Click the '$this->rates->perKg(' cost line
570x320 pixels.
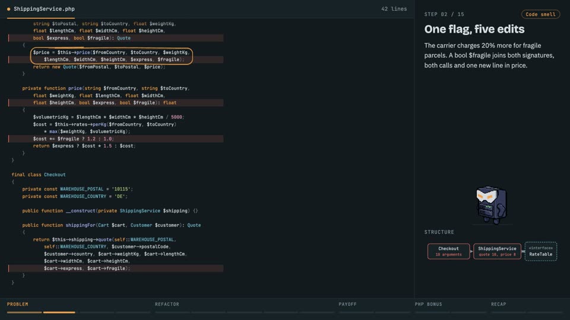[104, 124]
